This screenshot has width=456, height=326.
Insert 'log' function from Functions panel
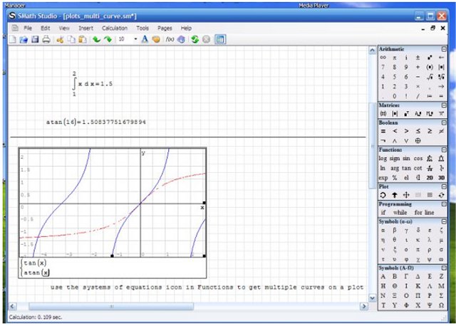point(383,158)
